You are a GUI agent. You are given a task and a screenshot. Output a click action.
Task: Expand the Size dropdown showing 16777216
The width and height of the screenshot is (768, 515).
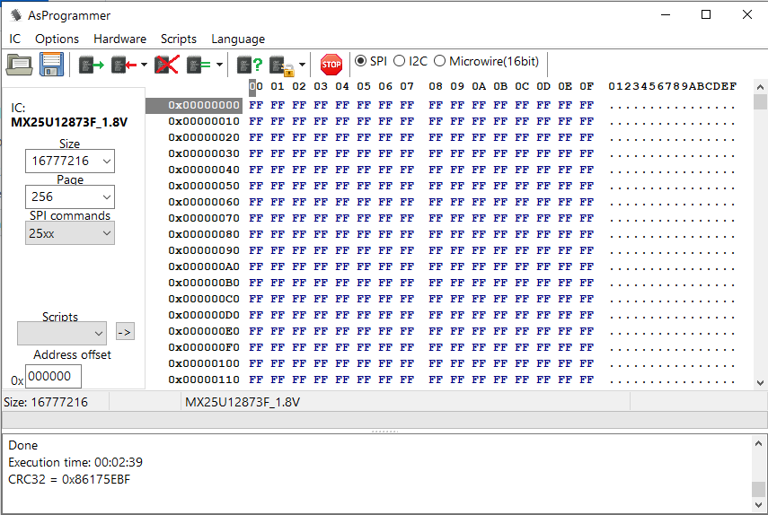click(x=70, y=161)
